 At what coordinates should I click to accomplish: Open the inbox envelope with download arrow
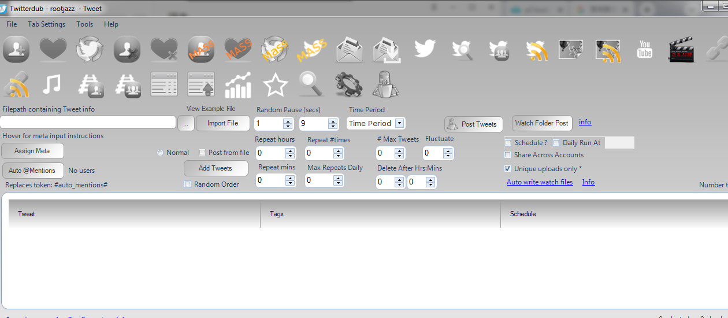(x=386, y=49)
